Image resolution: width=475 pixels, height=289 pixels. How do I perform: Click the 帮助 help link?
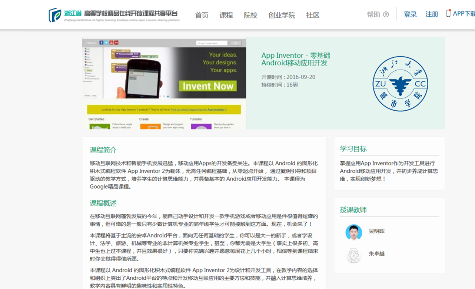tap(373, 14)
